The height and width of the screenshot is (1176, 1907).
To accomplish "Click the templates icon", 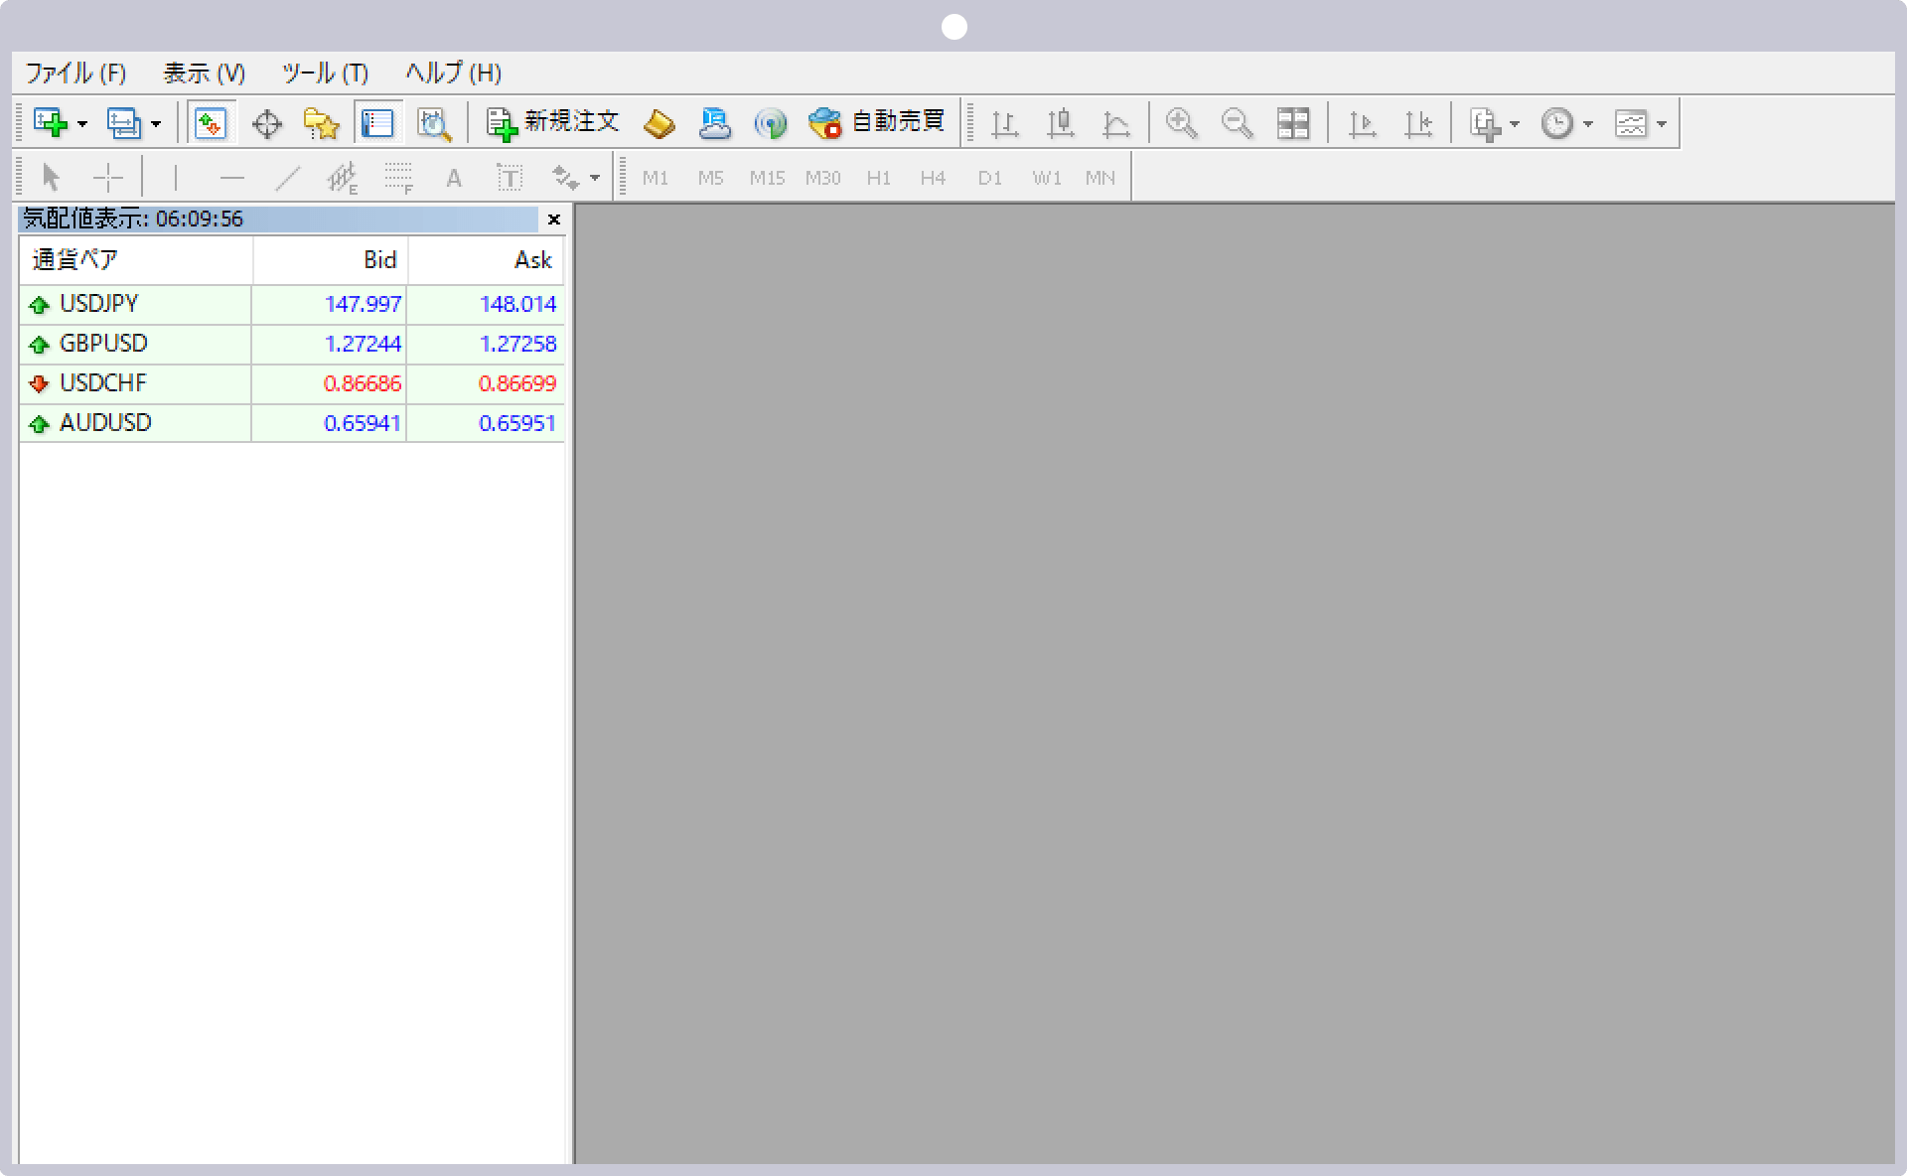I will 1631,123.
